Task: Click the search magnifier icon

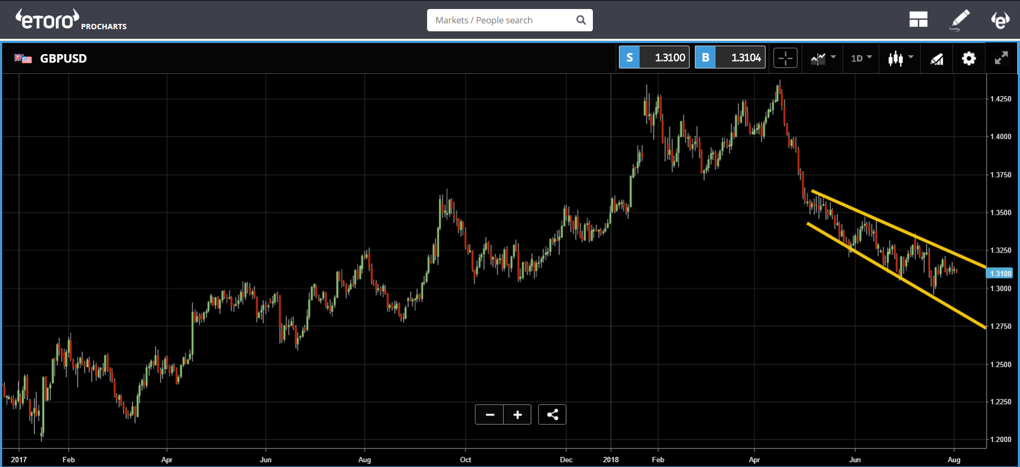Action: (x=581, y=20)
